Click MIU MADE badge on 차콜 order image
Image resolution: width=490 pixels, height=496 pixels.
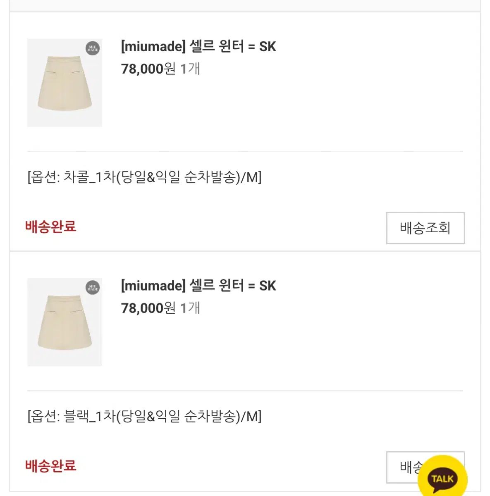point(93,48)
